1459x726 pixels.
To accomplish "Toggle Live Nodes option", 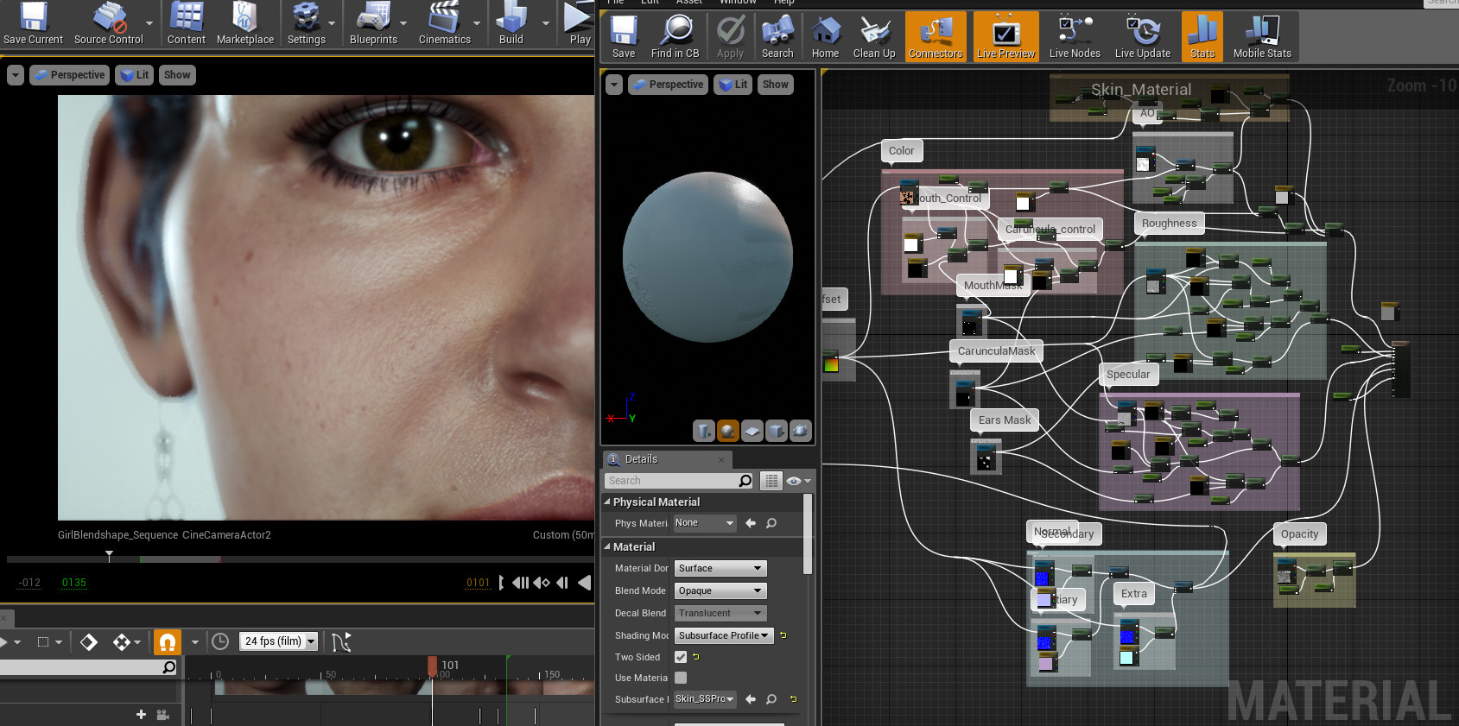I will point(1075,37).
